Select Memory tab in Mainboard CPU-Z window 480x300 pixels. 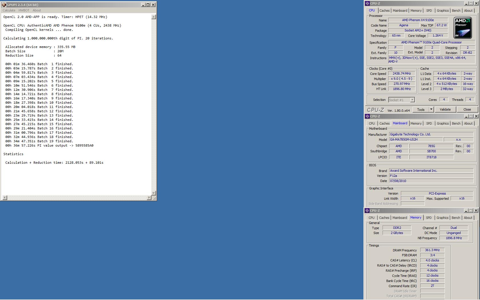(416, 123)
